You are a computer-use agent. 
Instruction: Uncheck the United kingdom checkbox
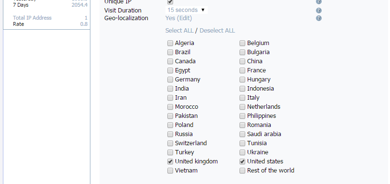click(x=170, y=161)
